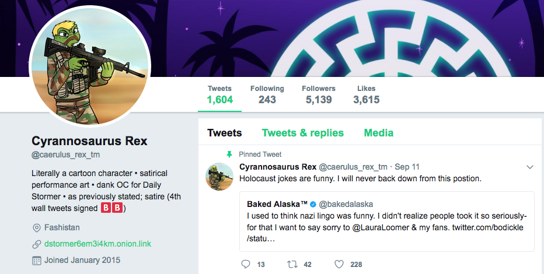
Task: Open the Following 243 list
Action: (267, 94)
